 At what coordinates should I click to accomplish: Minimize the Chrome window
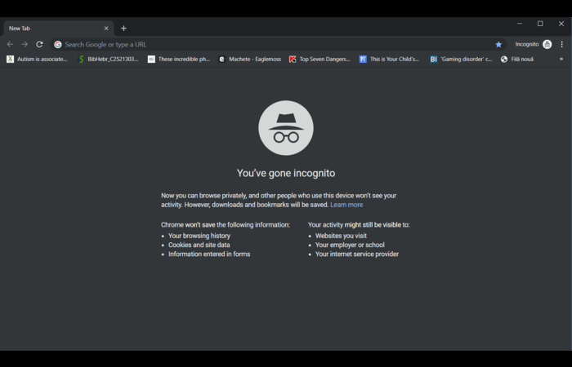tap(520, 24)
